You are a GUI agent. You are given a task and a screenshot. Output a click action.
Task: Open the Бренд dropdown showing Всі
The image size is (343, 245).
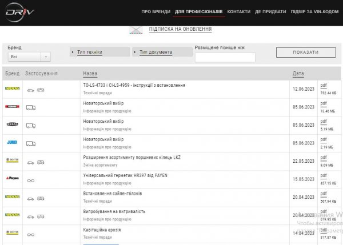29,57
